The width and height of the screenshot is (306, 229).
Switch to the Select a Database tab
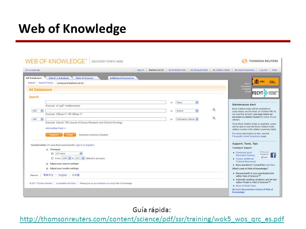pyautogui.click(x=59, y=78)
